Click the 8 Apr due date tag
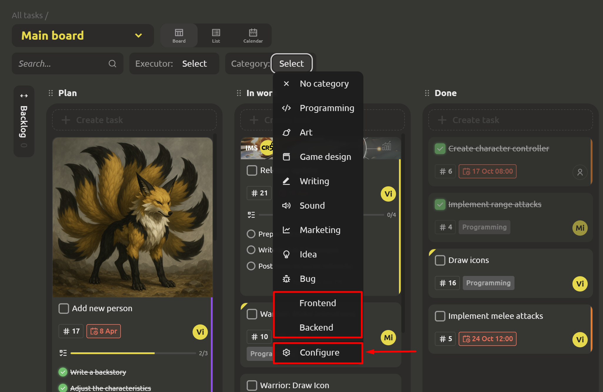The width and height of the screenshot is (603, 392). click(103, 331)
